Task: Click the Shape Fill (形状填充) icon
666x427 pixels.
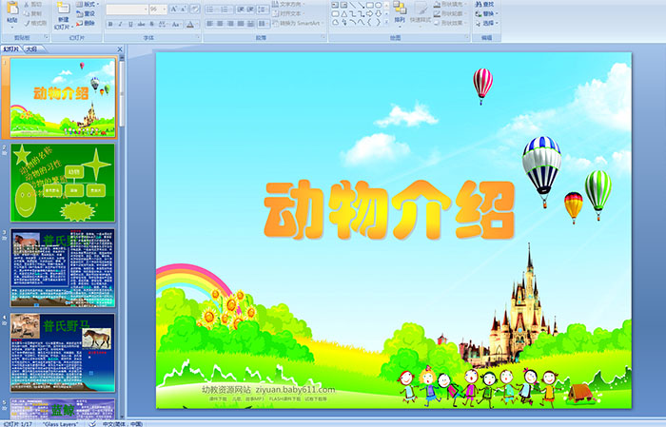Action: coord(438,5)
